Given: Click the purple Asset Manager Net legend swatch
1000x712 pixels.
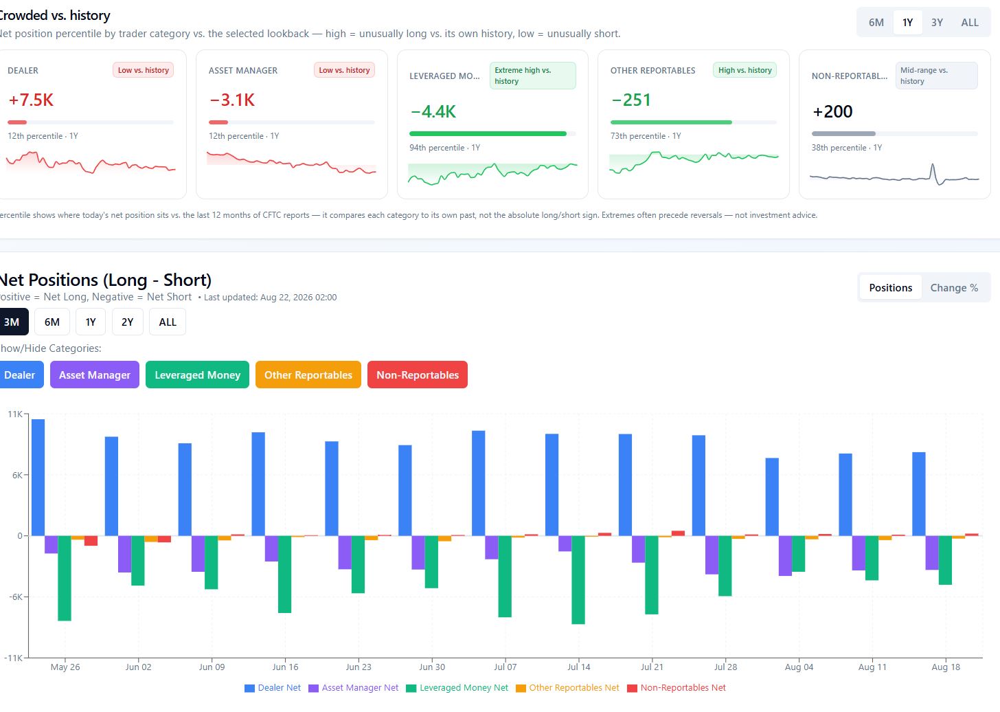Looking at the screenshot, I should click(x=313, y=688).
